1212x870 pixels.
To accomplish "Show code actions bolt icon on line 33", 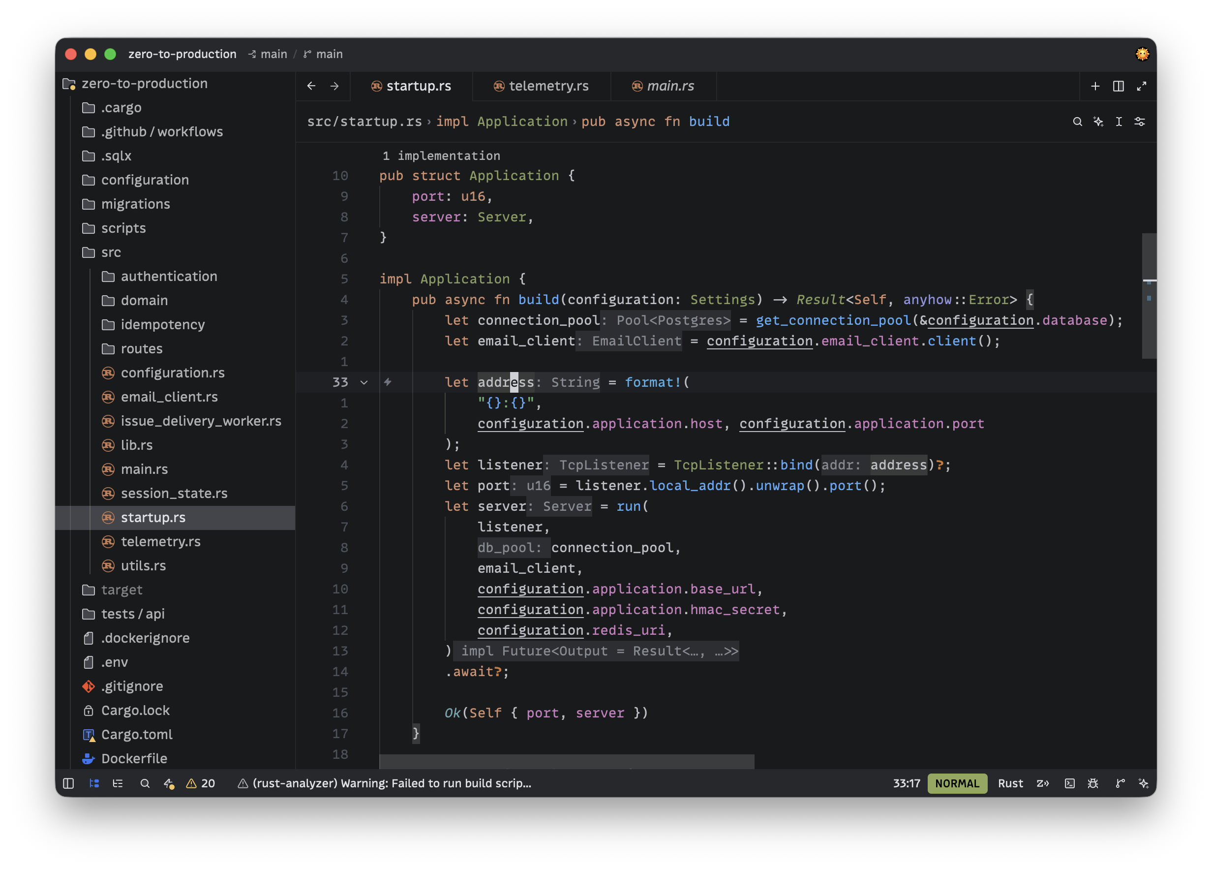I will pos(388,382).
